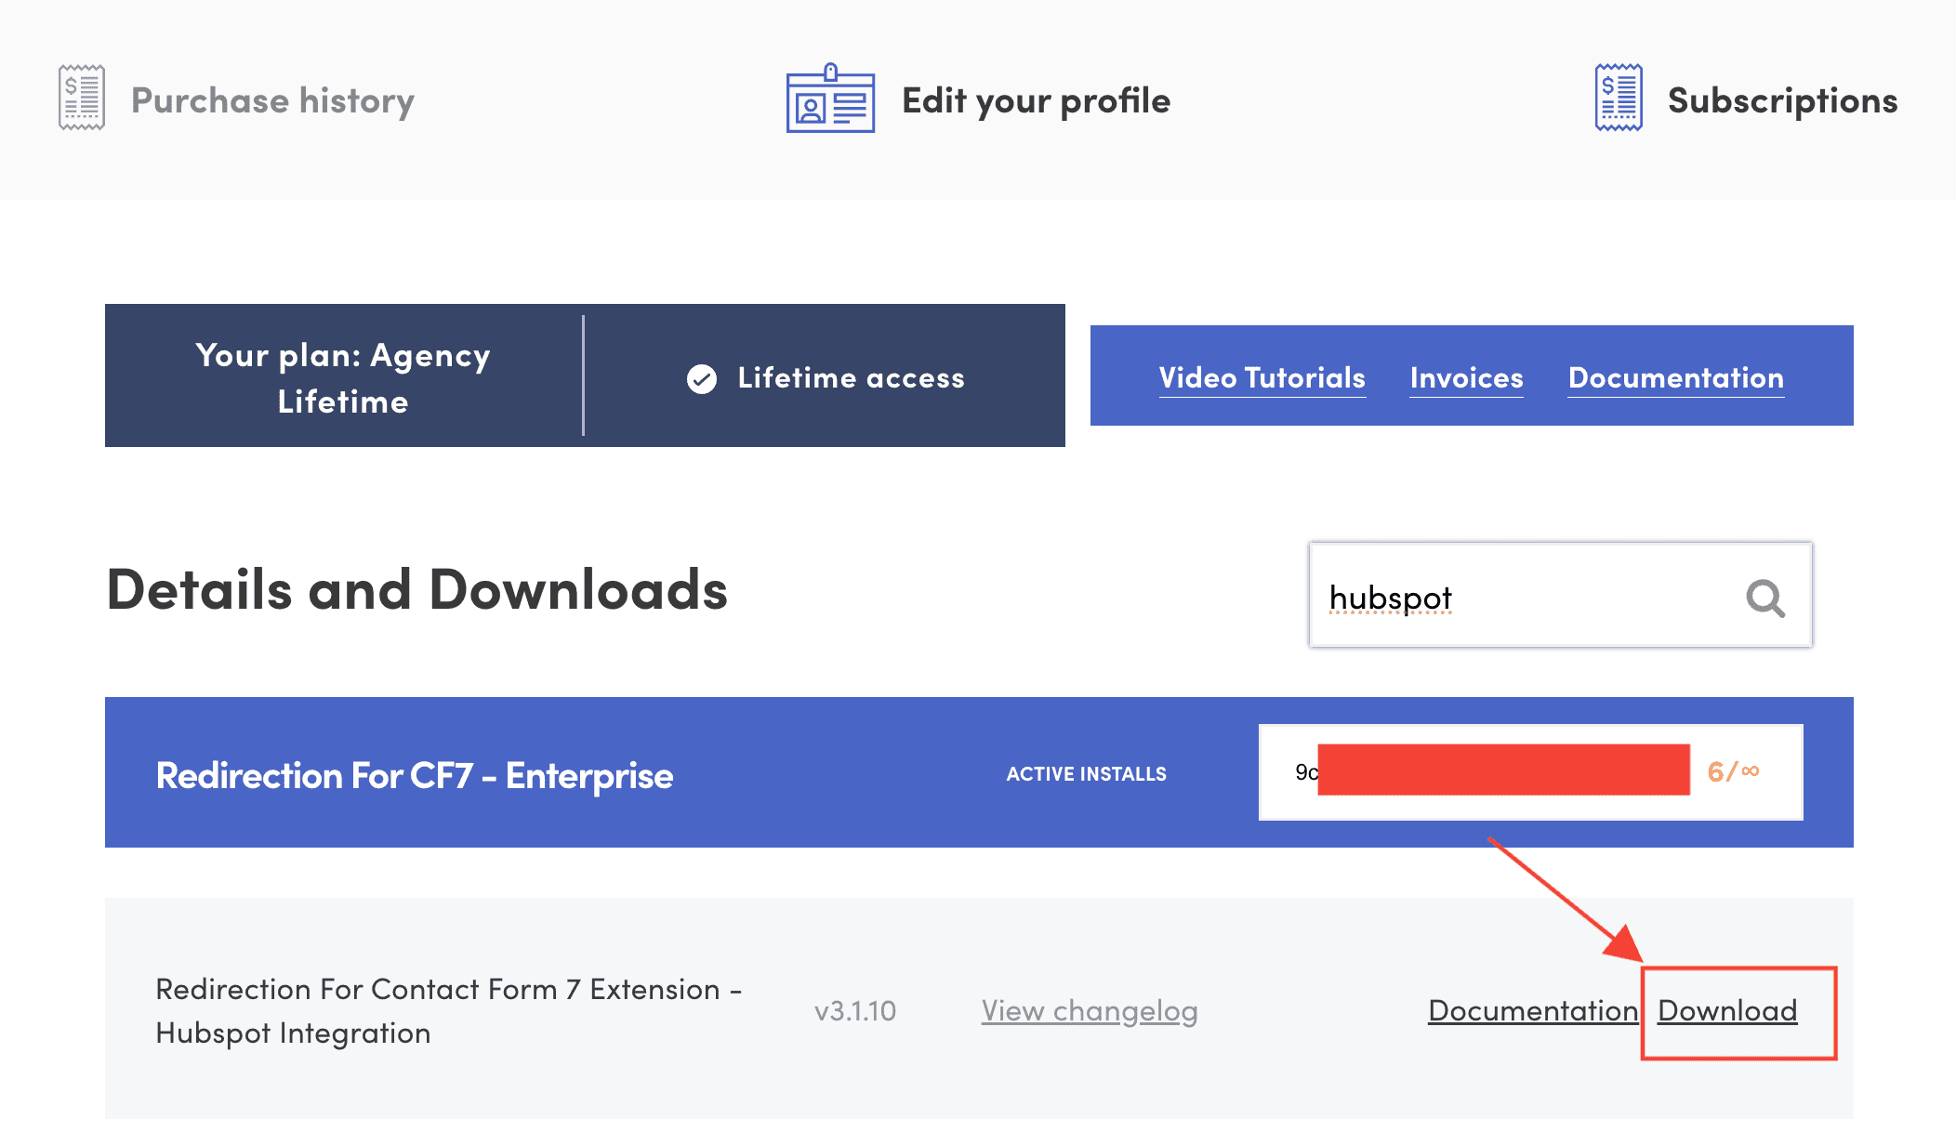Focus the search field containing hubspot
This screenshot has width=1956, height=1145.
pyautogui.click(x=1525, y=597)
